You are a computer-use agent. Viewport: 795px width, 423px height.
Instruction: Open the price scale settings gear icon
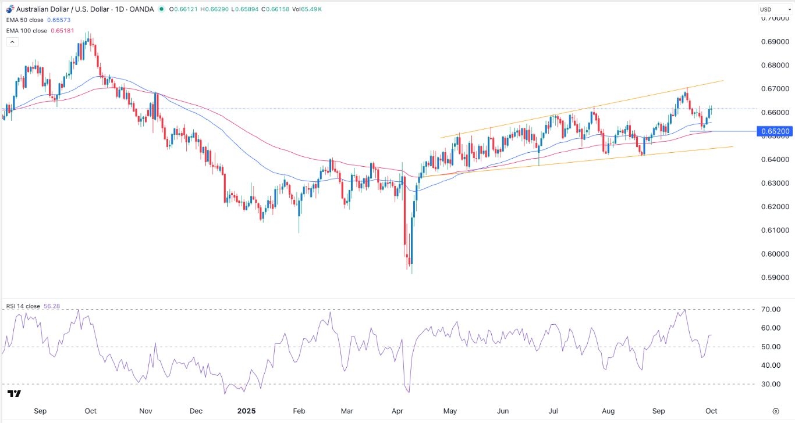[x=776, y=411]
